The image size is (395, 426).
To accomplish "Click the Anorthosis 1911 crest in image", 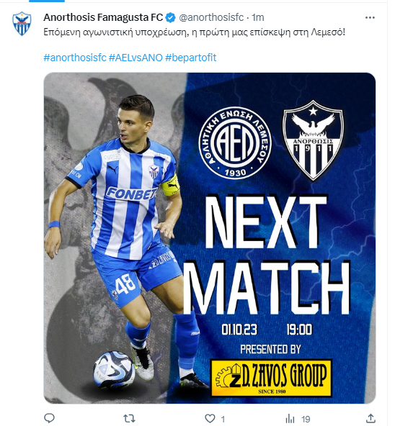I will 313,140.
